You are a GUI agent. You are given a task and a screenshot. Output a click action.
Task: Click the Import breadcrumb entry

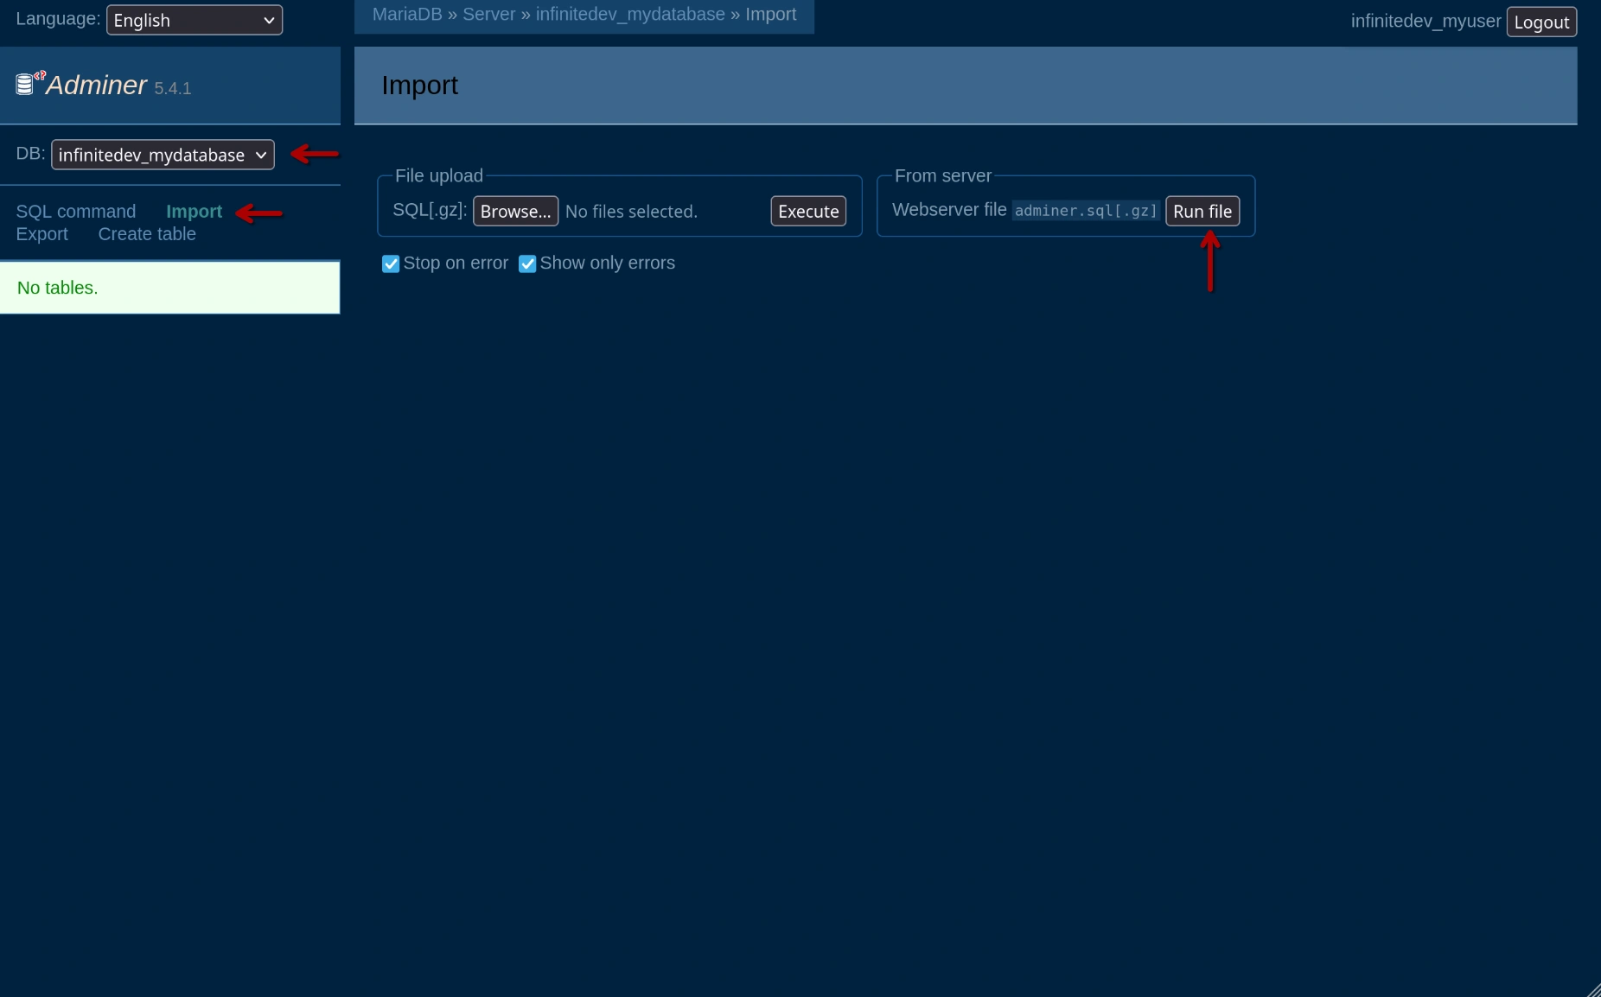coord(772,14)
